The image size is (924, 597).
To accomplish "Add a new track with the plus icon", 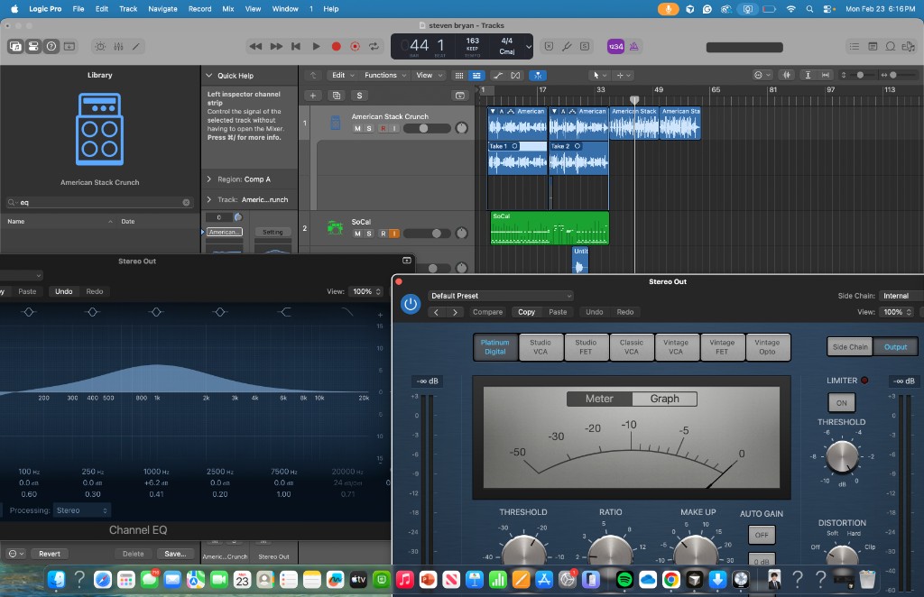I will 313,95.
